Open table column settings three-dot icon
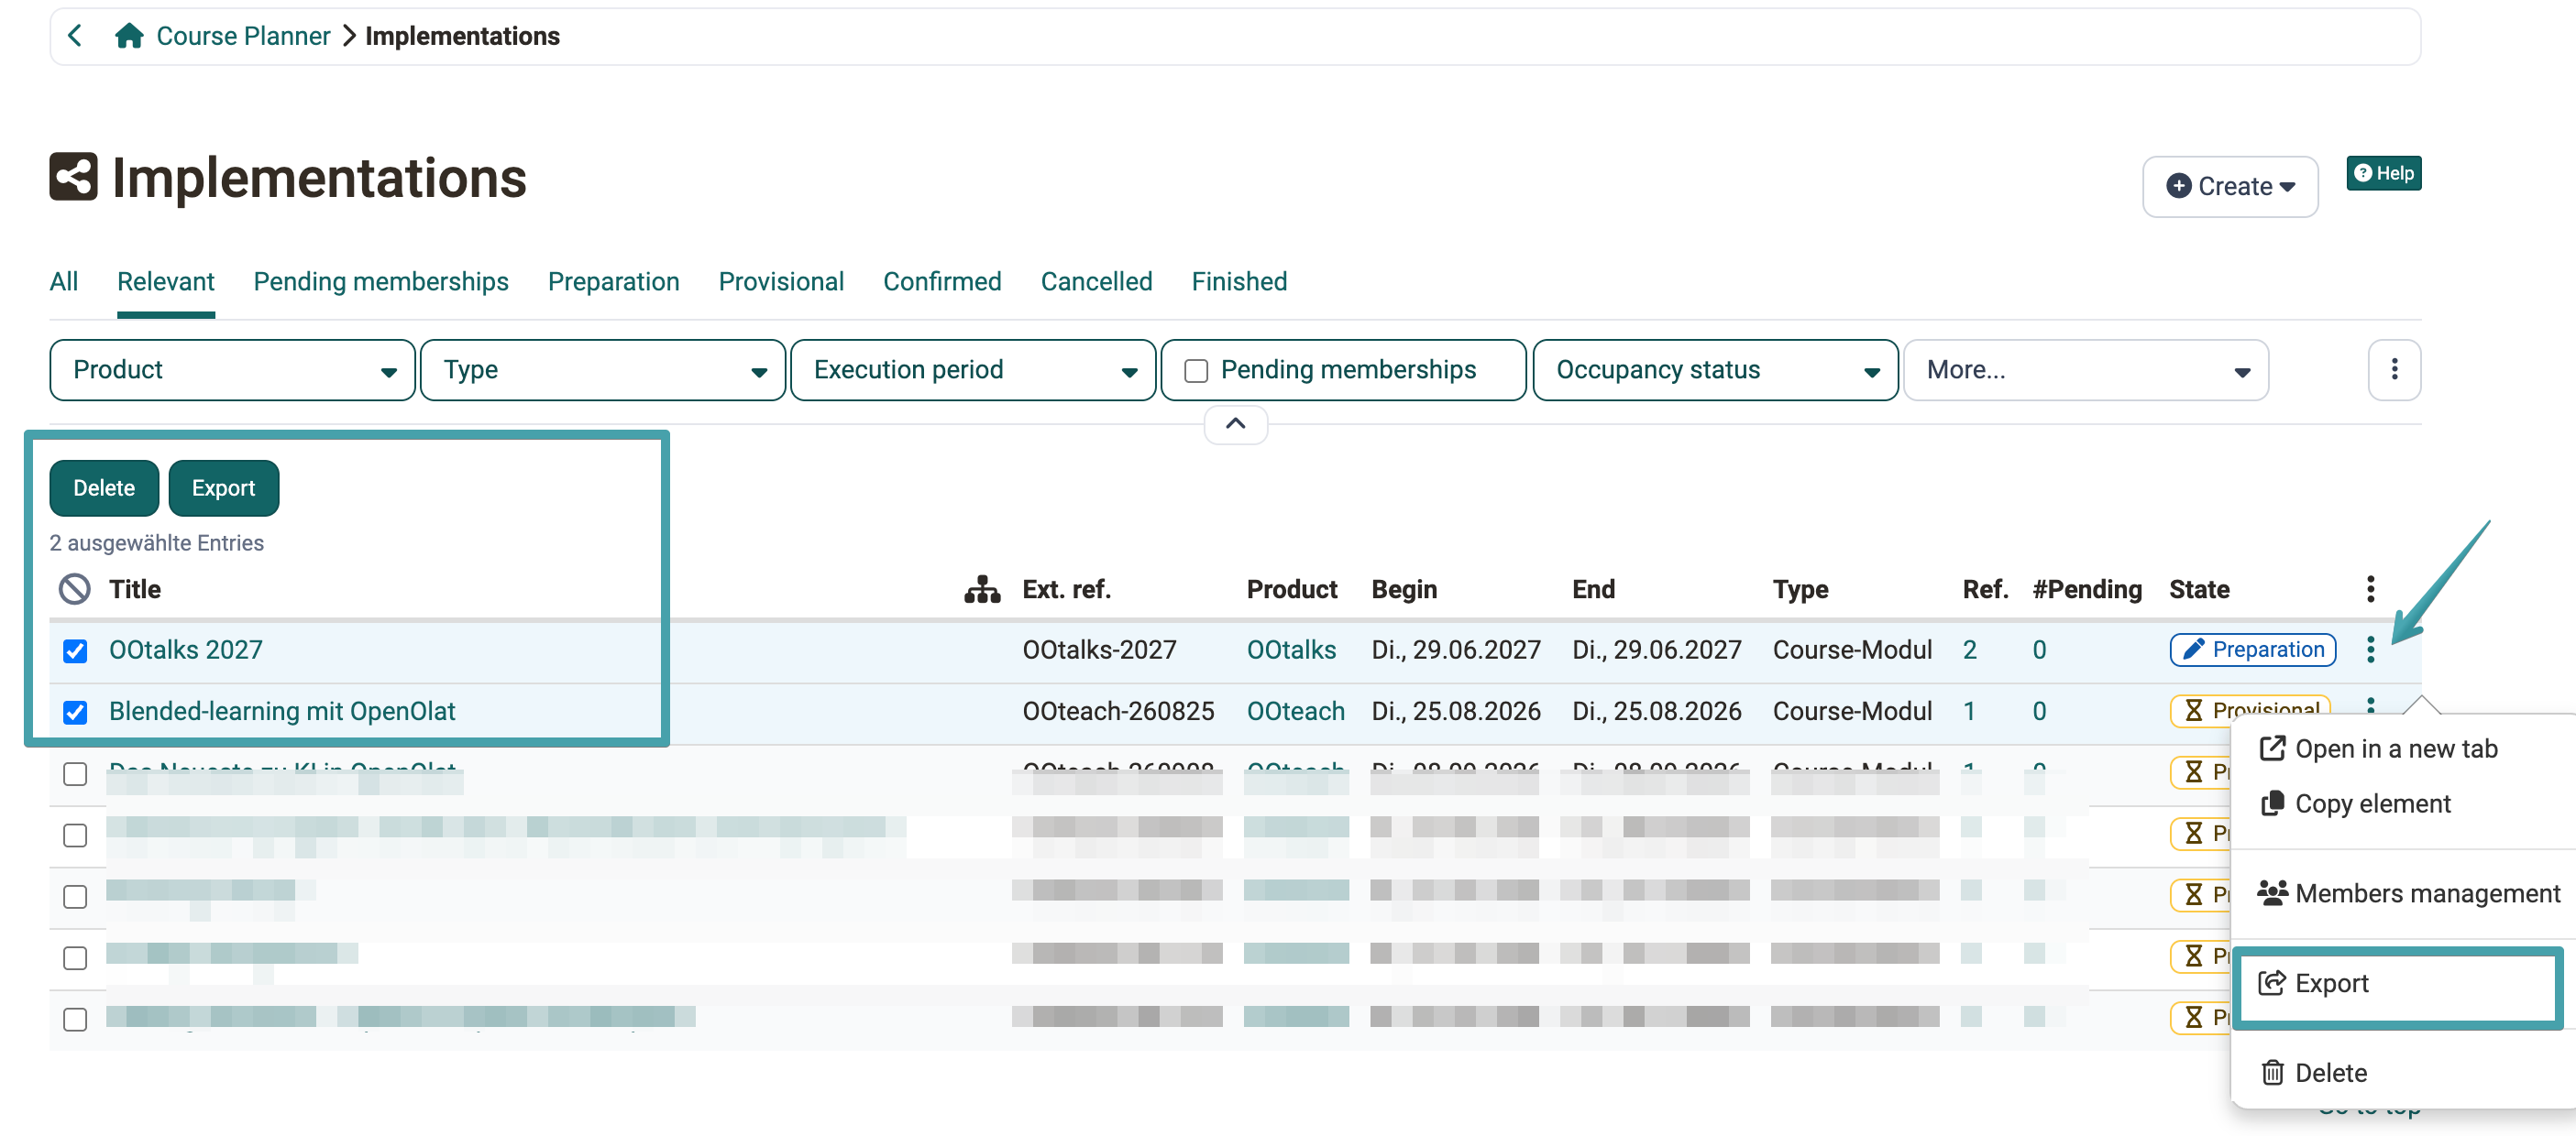 click(2370, 589)
